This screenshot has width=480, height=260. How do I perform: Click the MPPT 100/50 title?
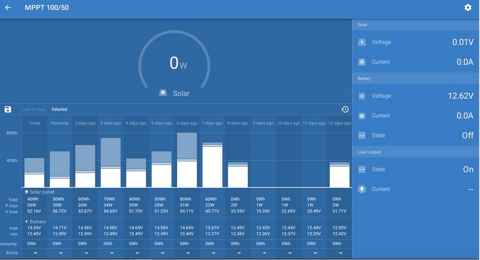pyautogui.click(x=47, y=8)
